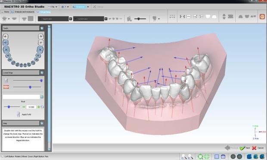Click the occlusion jaws icon beside vertical arrows
Screen dimensions: 267x160
pos(230,16)
